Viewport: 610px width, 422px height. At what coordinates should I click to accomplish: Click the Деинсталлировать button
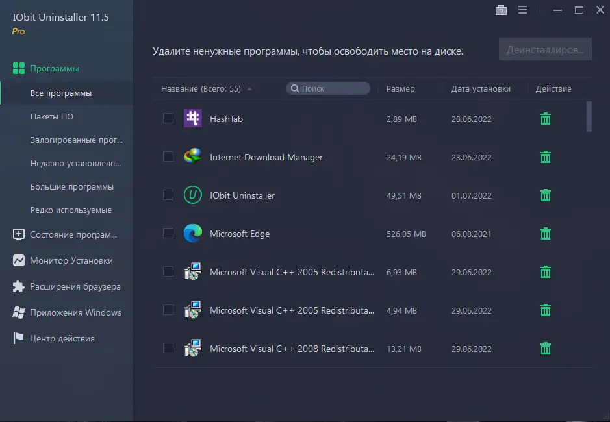[x=545, y=50]
